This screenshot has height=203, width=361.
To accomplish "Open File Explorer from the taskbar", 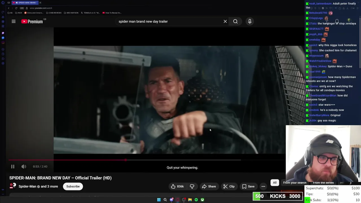I will point(190,200).
